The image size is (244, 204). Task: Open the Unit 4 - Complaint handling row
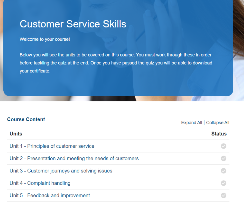click(118, 183)
